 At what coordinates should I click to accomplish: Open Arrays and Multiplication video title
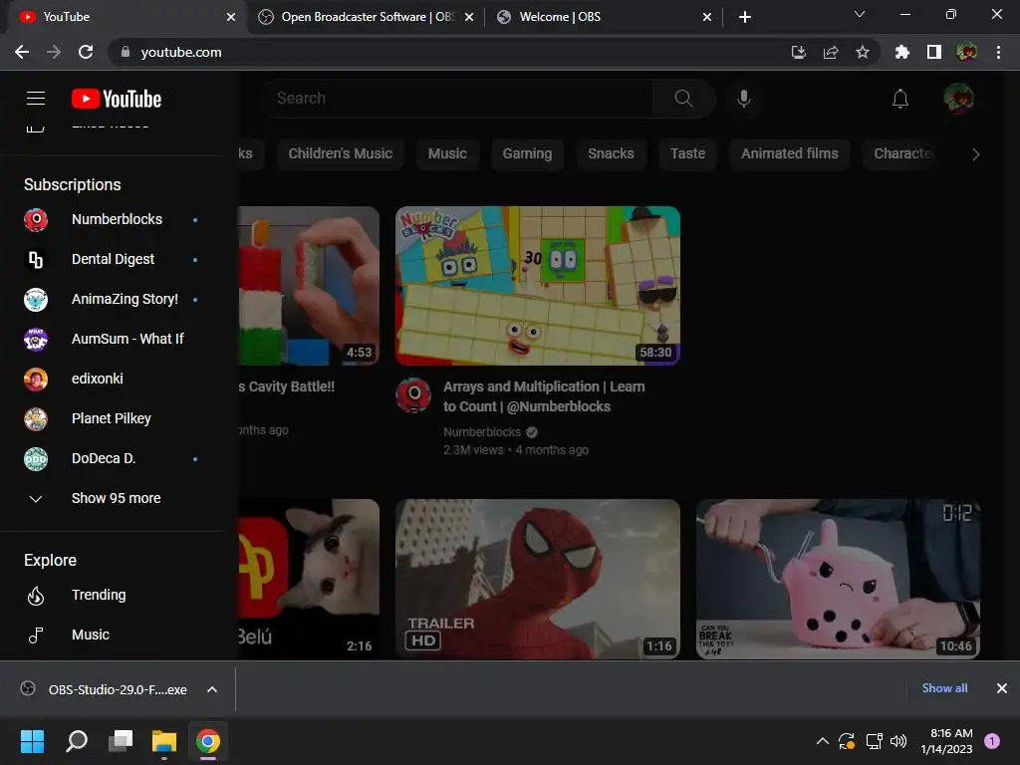pyautogui.click(x=544, y=396)
